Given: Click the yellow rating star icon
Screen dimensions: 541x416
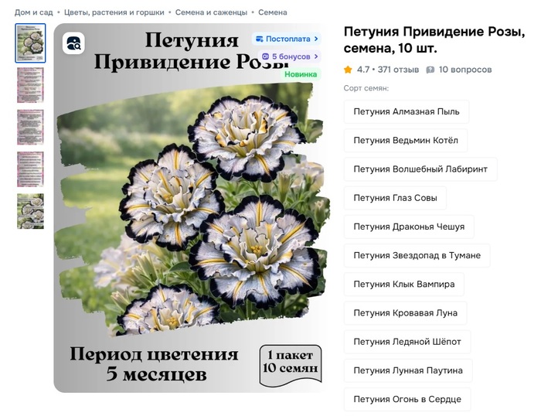Looking at the screenshot, I should click(x=348, y=70).
